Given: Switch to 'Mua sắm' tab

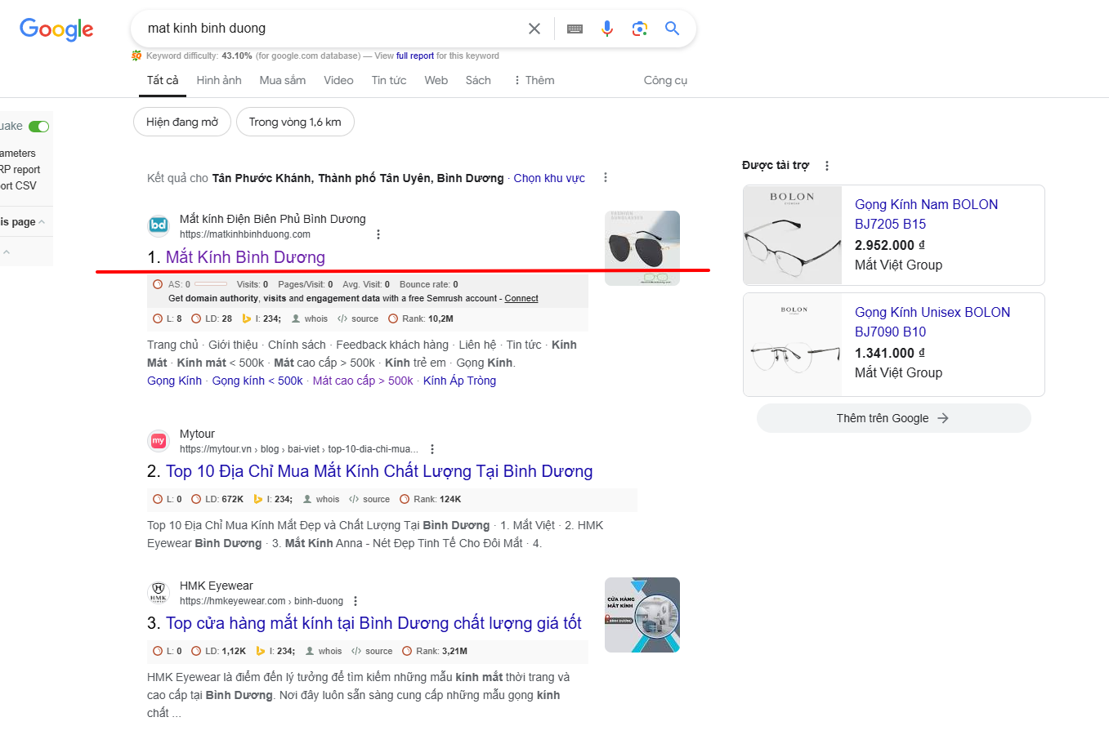Looking at the screenshot, I should click(283, 80).
